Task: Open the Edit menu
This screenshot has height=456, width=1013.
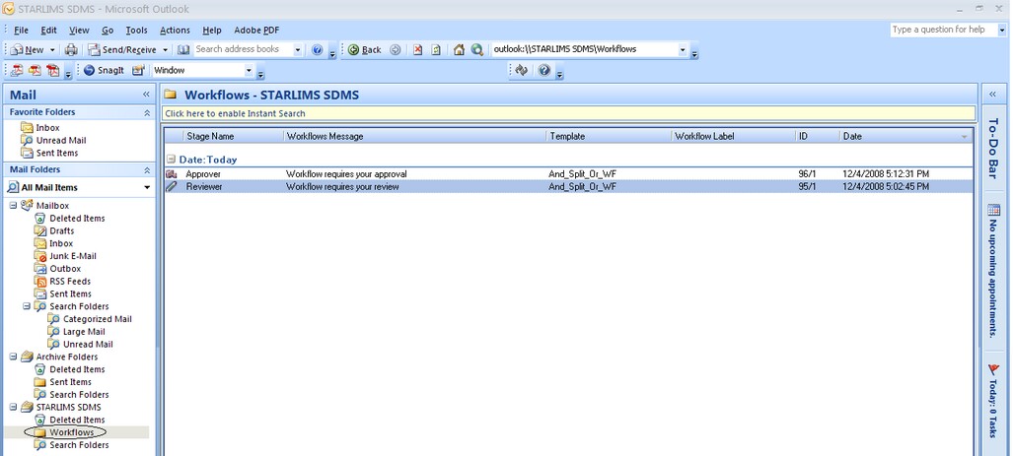Action: click(x=48, y=30)
